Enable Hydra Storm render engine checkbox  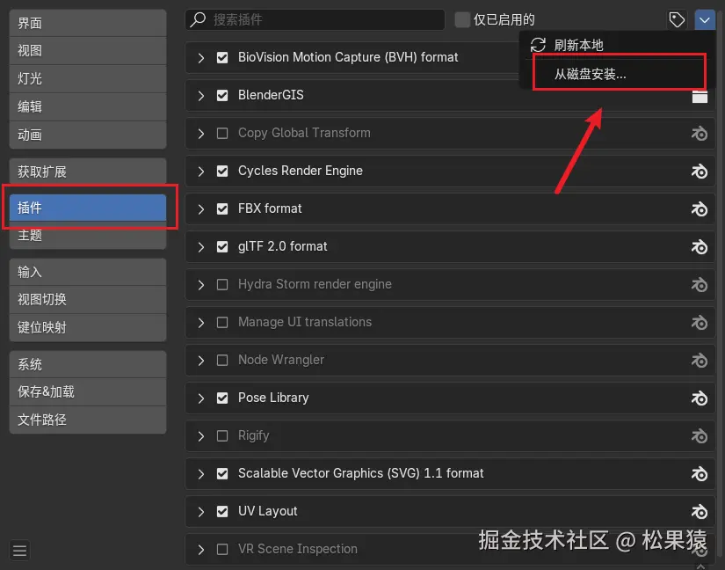coord(222,284)
